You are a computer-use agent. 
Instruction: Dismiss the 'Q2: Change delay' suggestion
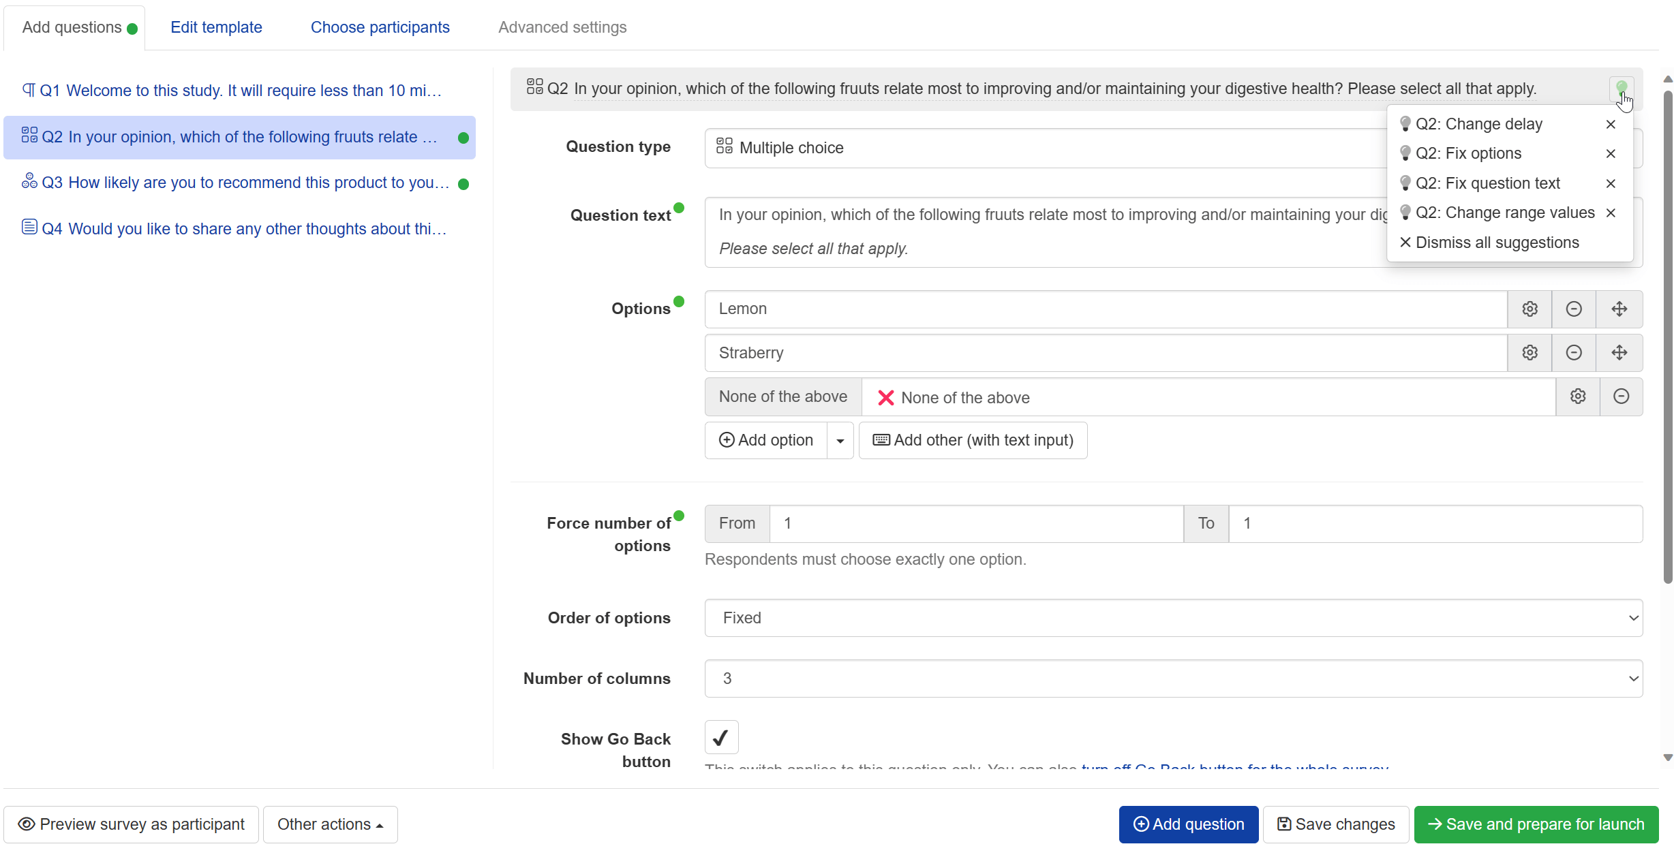[x=1611, y=125]
